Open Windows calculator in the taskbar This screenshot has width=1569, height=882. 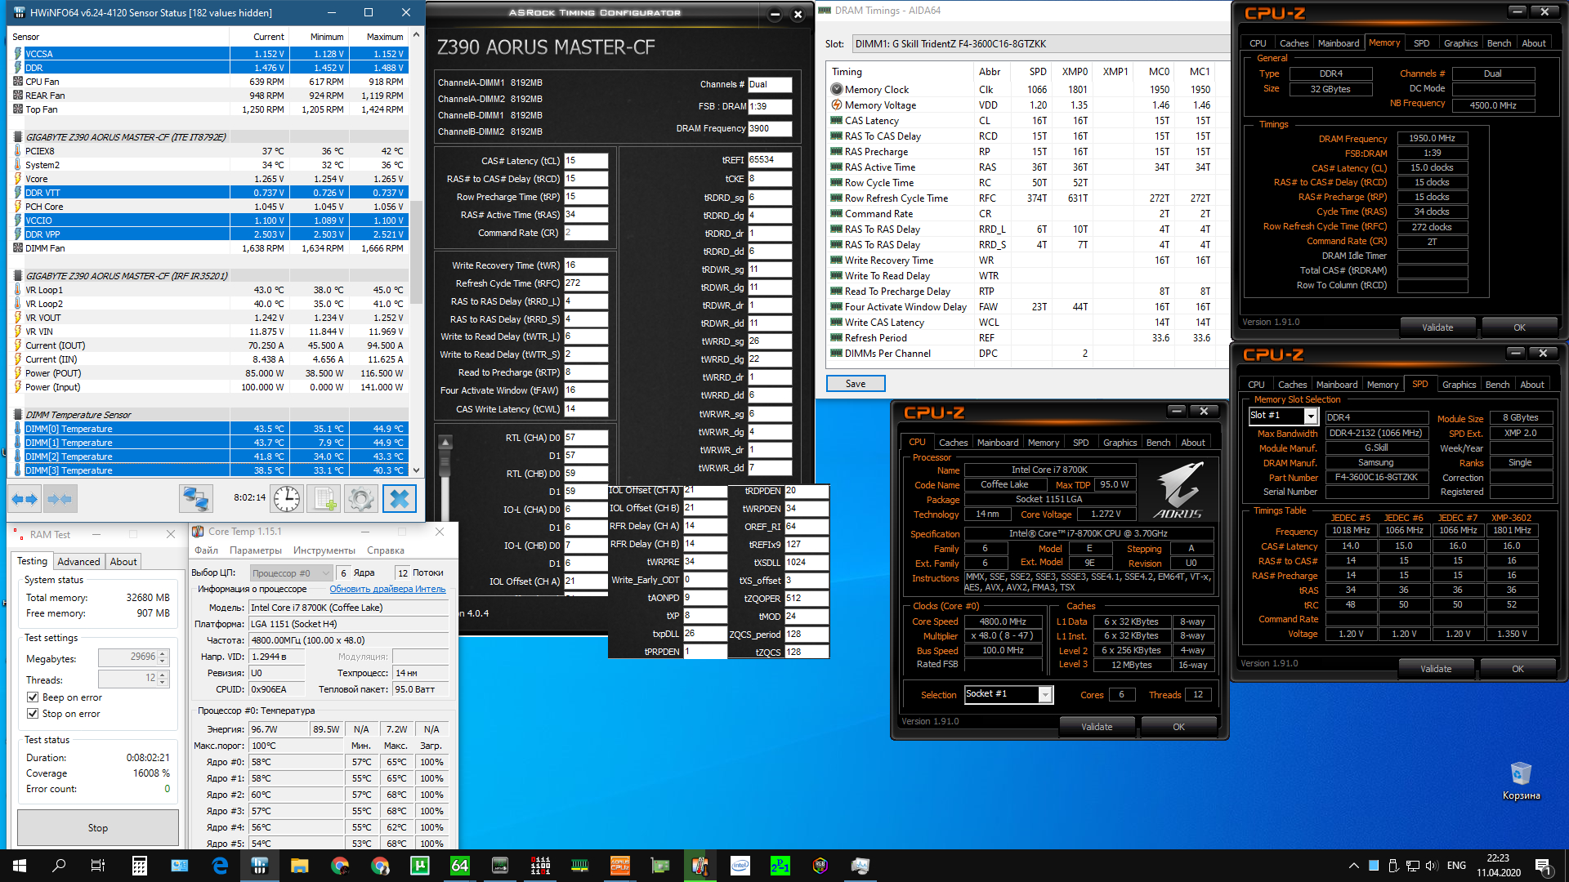(140, 866)
